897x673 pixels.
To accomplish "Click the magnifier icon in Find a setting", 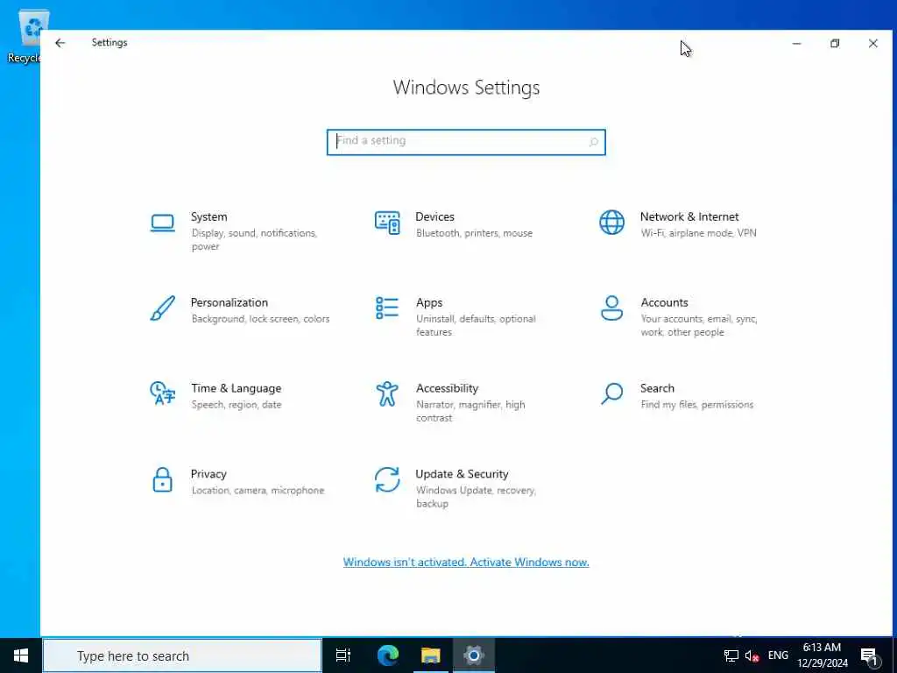I will 593,142.
